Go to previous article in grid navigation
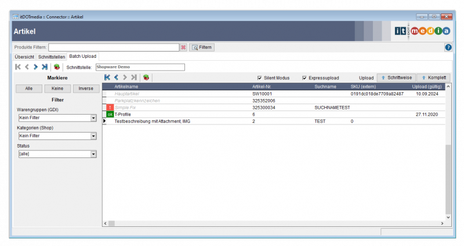The height and width of the screenshot is (246, 464). coord(116,78)
